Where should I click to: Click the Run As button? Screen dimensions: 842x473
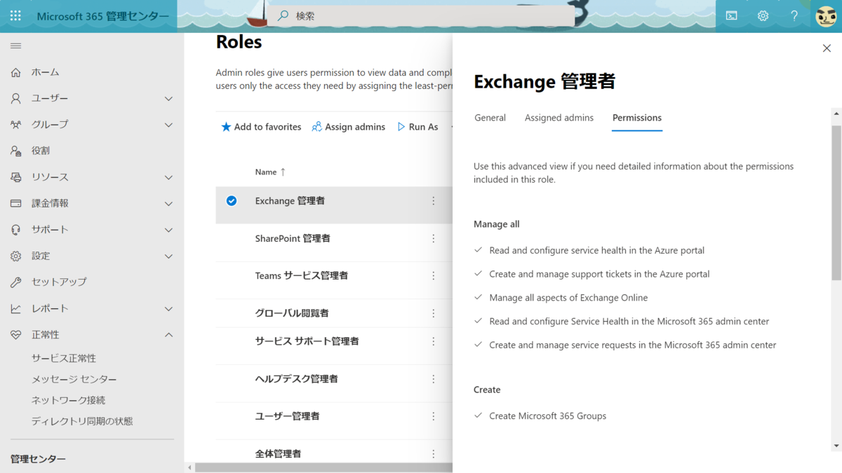(417, 127)
